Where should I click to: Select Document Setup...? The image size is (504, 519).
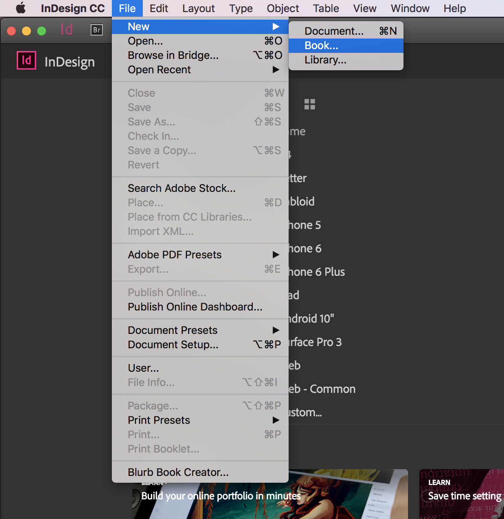[x=200, y=344]
